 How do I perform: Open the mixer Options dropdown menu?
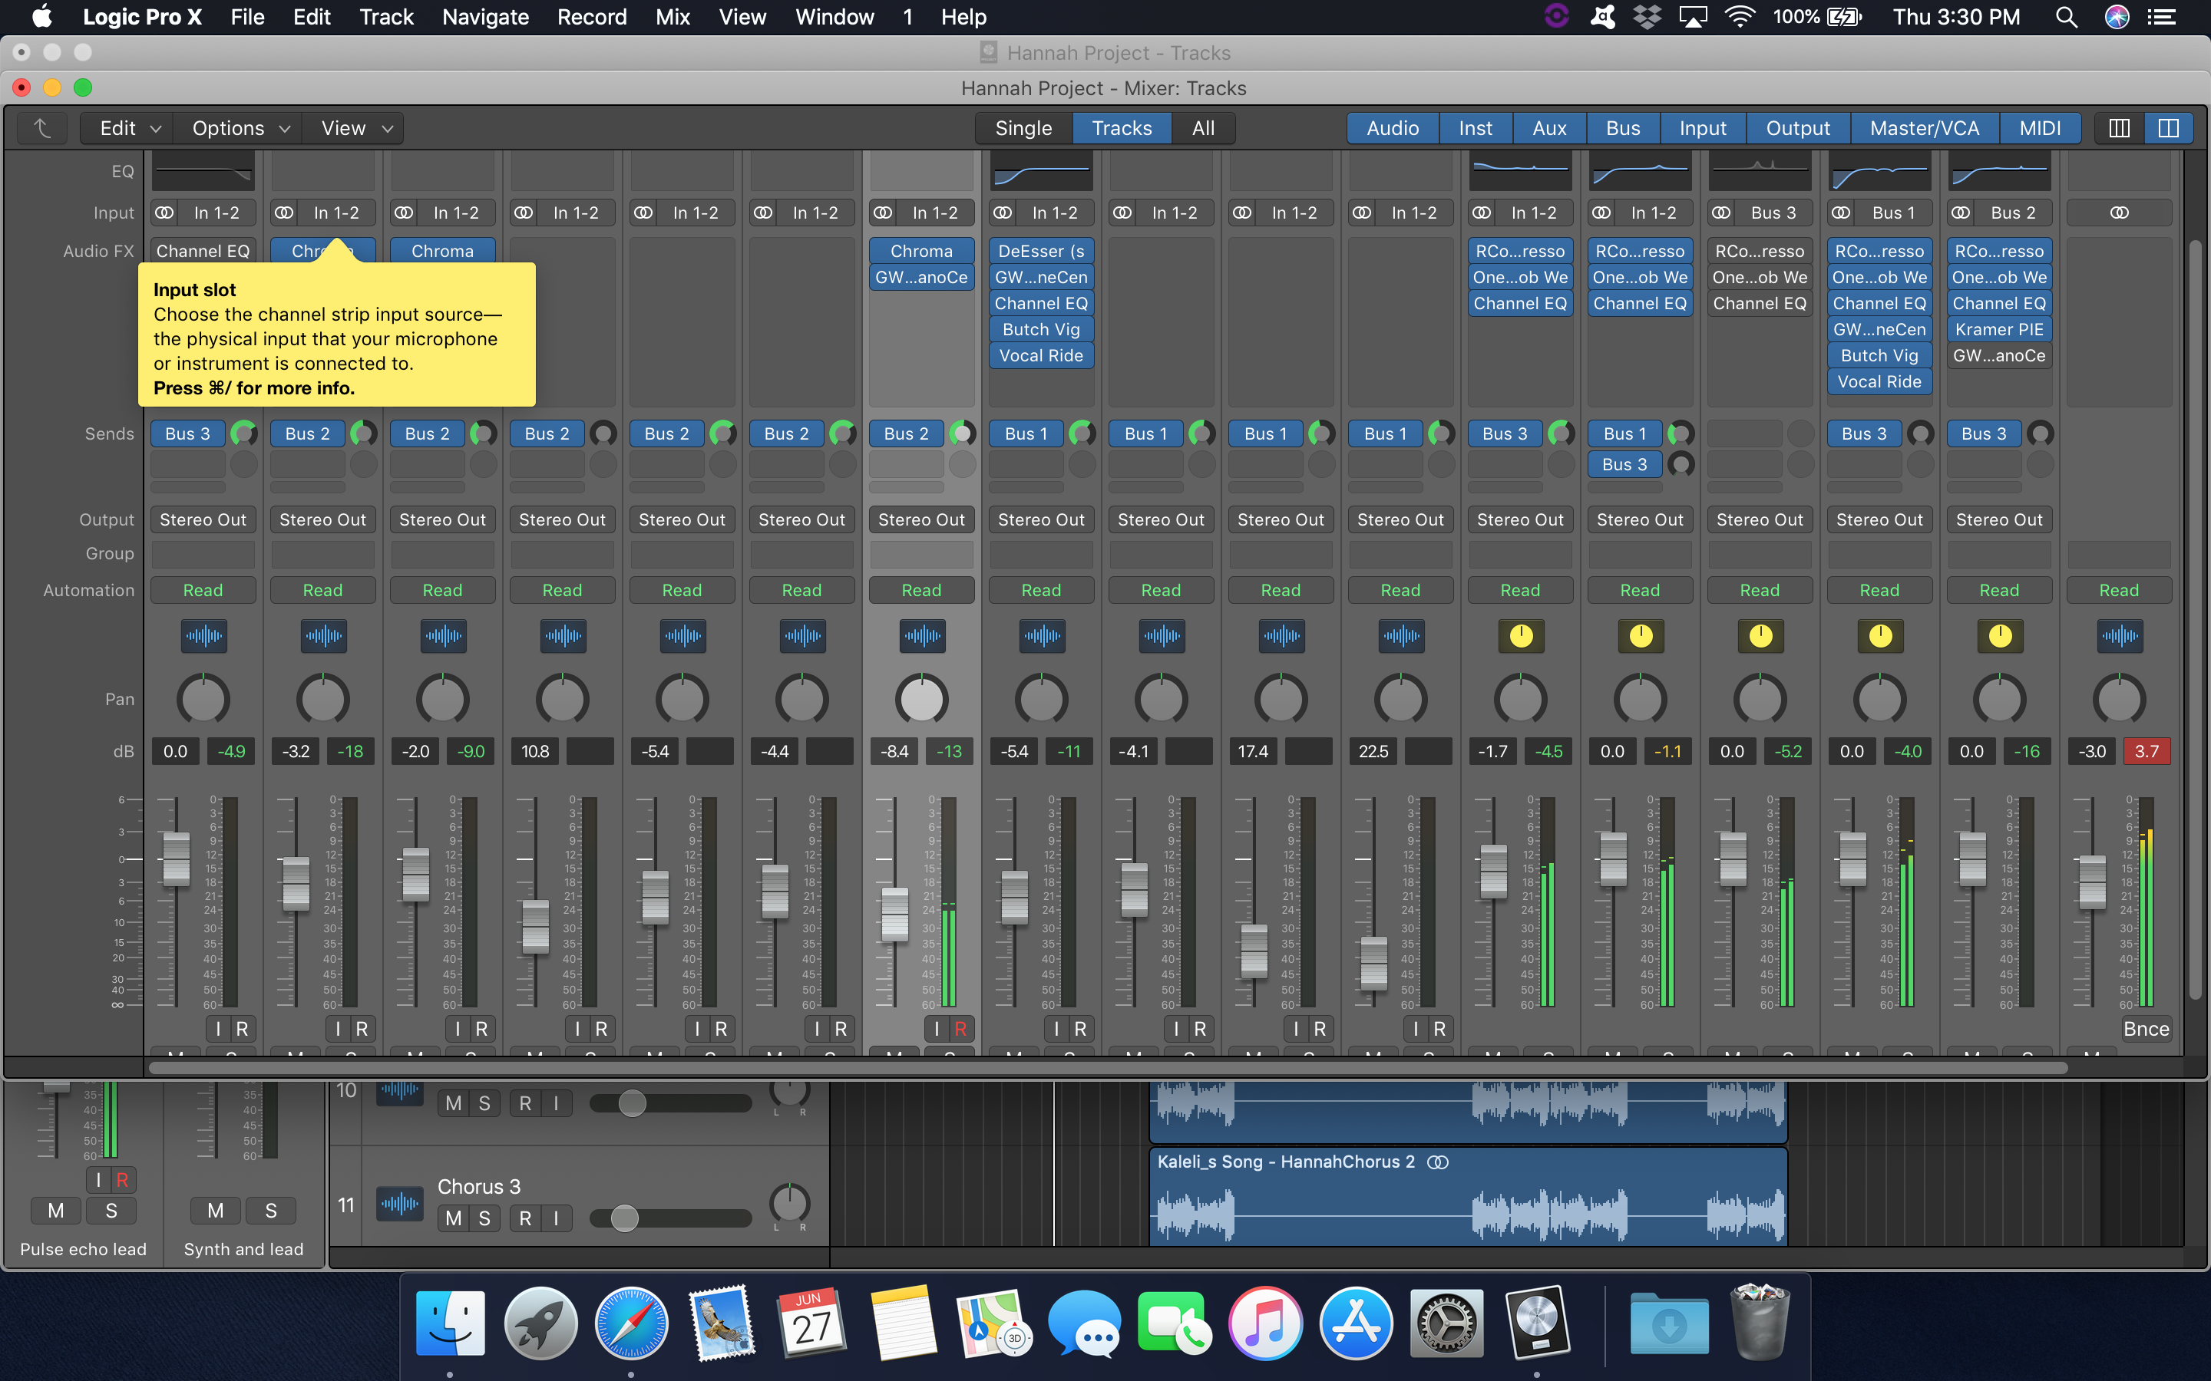240,128
